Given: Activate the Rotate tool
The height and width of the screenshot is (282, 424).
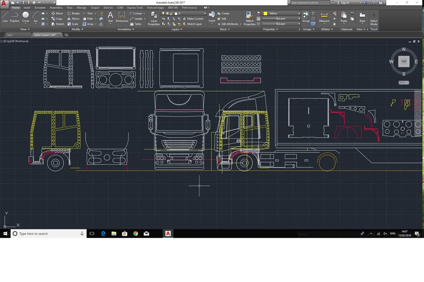Looking at the screenshot, I should (x=73, y=13).
